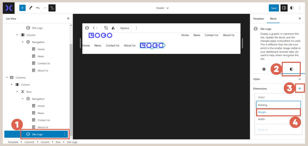308x146 pixels.
Task: Open block settings gear tab
Action: pos(264,69)
